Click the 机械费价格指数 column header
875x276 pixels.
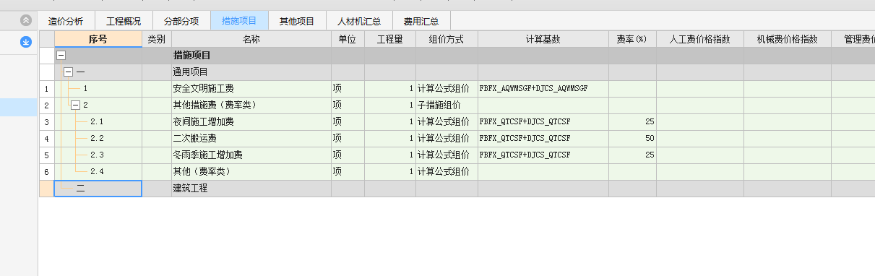tap(788, 39)
